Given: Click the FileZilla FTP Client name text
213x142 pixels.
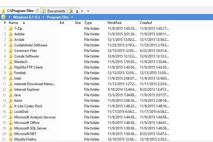Looking at the screenshot, I should point(28,67).
